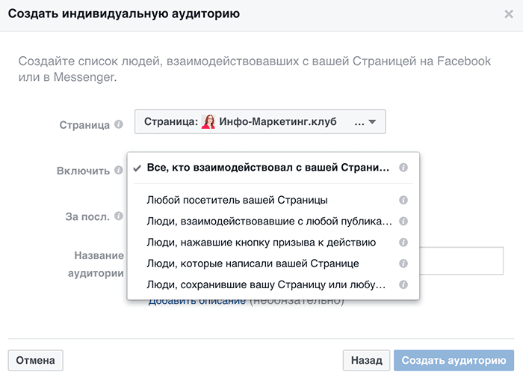The height and width of the screenshot is (378, 523).
Task: Open info for 'Люди, нажавшие кнопку призыва'
Action: (x=403, y=243)
